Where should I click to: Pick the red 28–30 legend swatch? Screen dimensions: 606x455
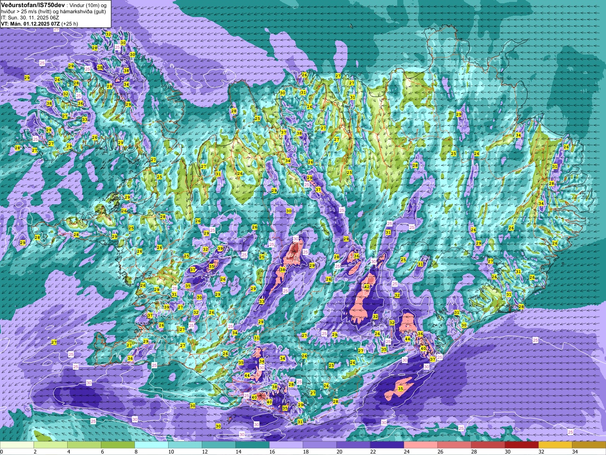click(x=488, y=445)
